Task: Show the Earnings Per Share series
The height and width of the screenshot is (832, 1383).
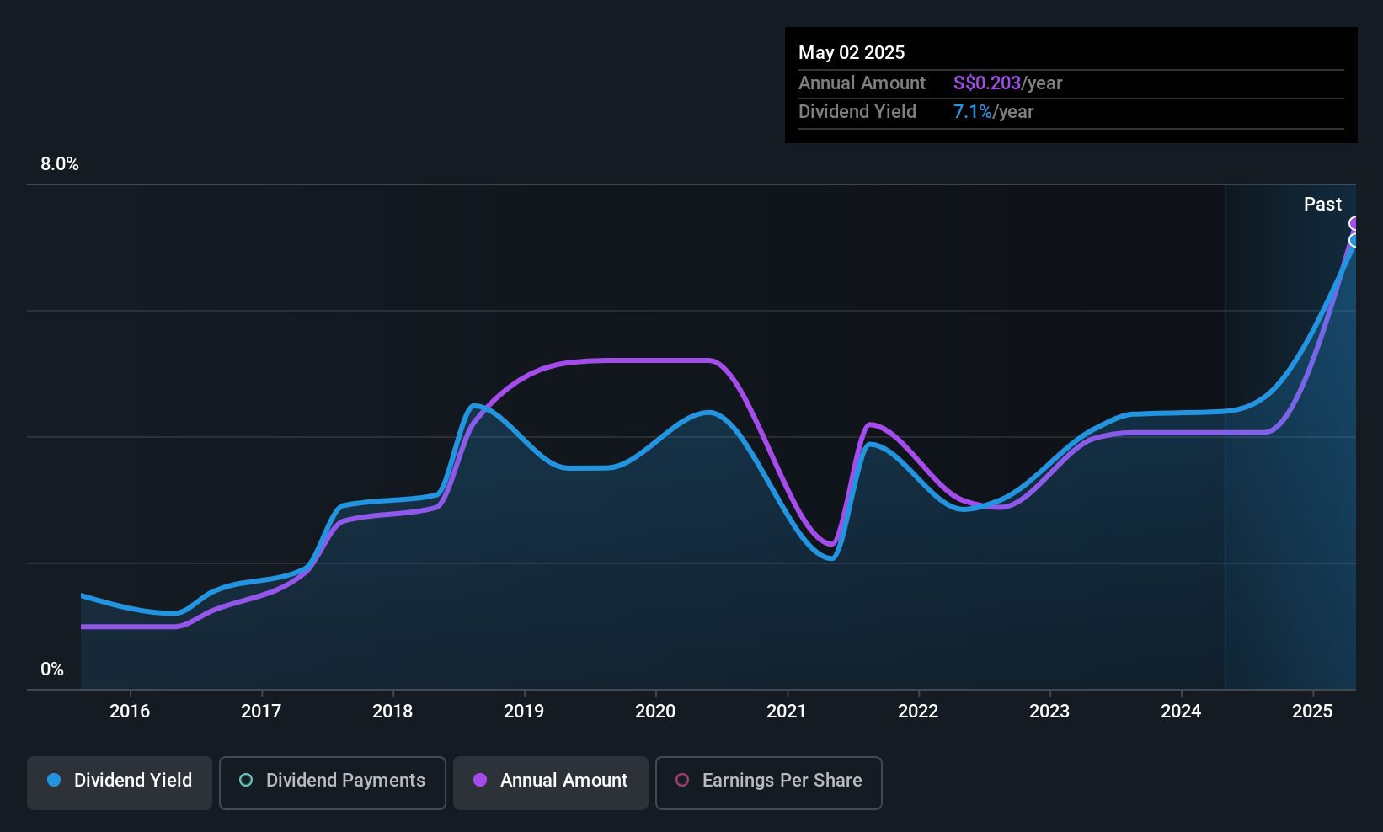Action: tap(768, 781)
